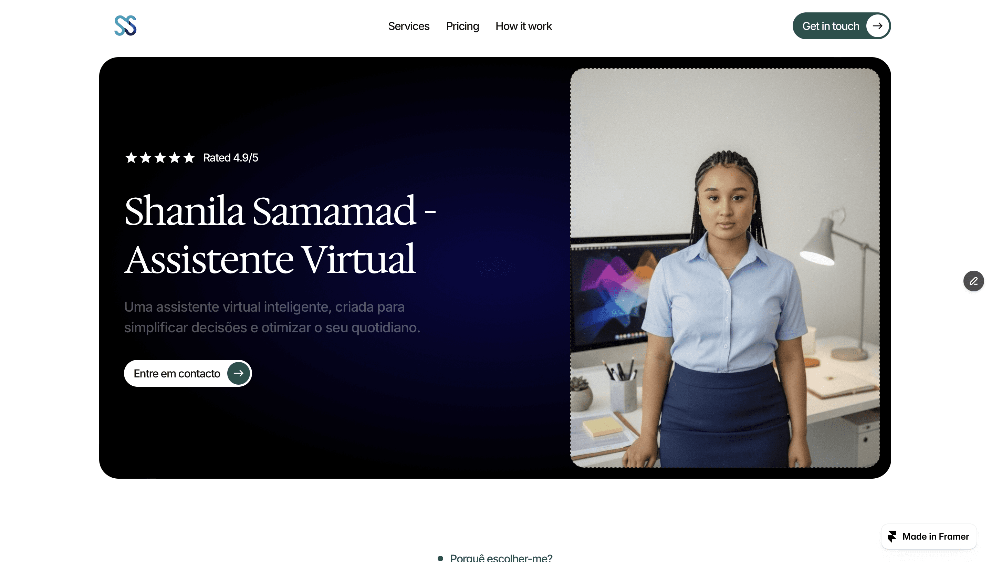Click the green bullet dot beside Porquê
Screen dimensions: 991x562
coord(440,558)
